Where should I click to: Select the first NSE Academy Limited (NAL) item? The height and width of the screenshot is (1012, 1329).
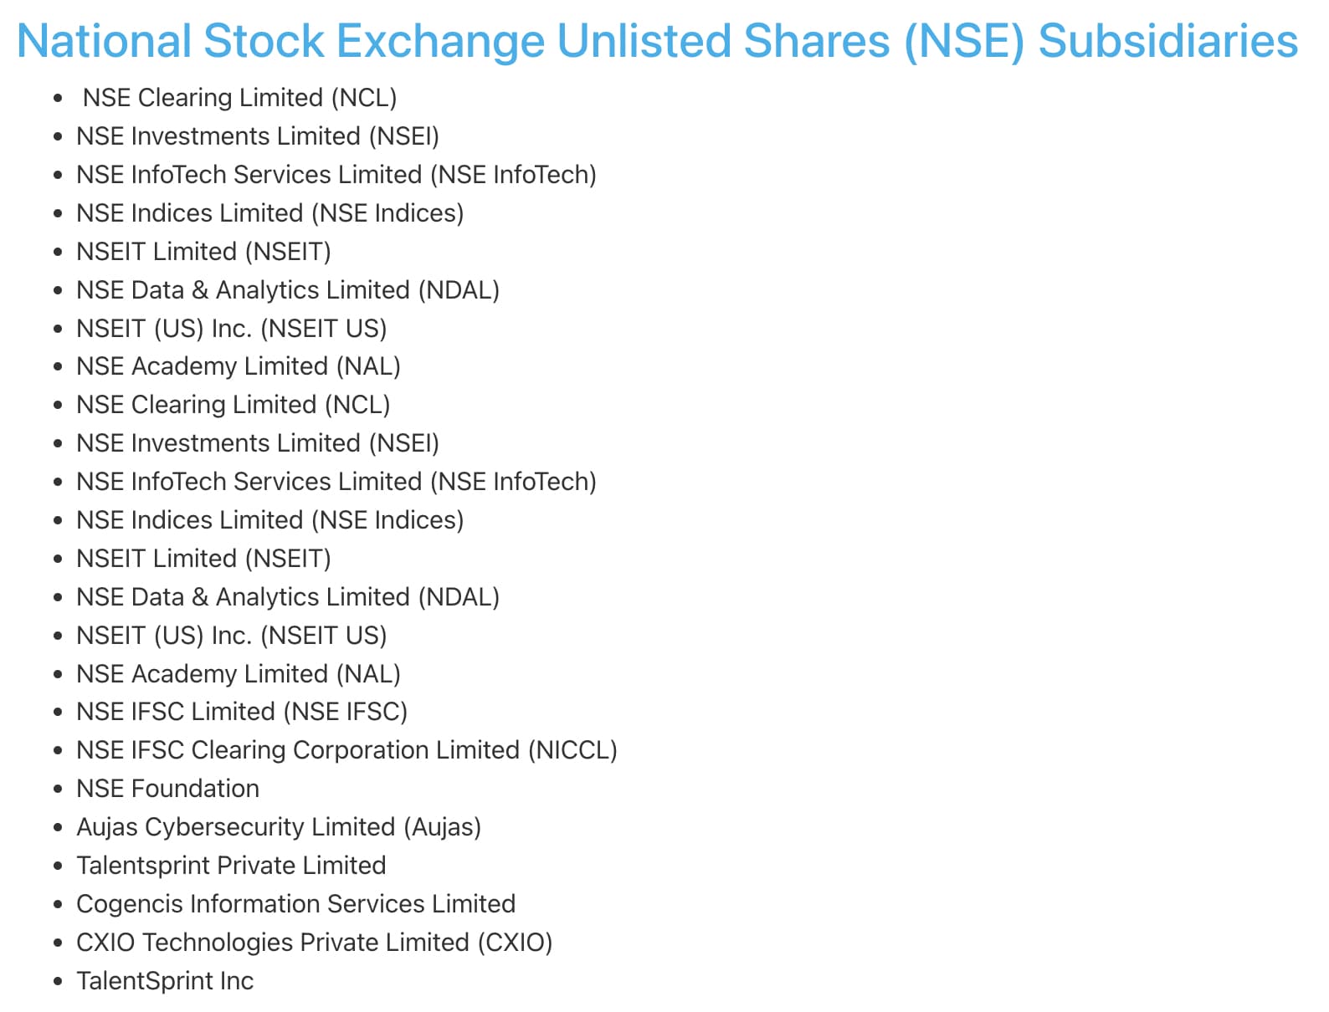(x=239, y=366)
